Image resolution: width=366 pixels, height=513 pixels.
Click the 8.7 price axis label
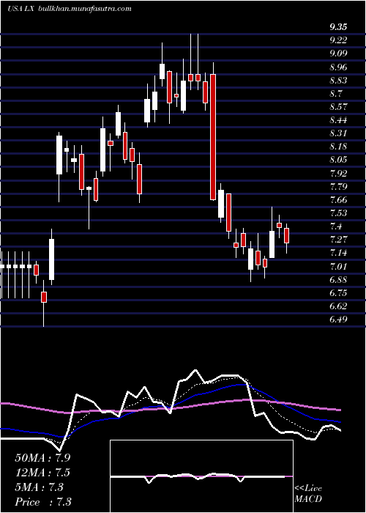pyautogui.click(x=336, y=94)
